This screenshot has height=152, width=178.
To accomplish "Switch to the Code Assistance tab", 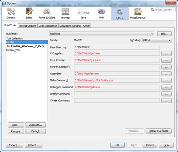I will (x=48, y=26).
